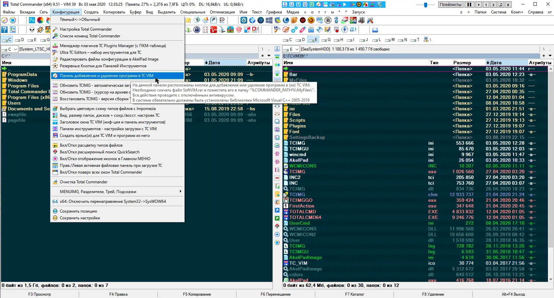Sort right panel by 'Размер' column header
The height and width of the screenshot is (298, 554).
(462, 63)
